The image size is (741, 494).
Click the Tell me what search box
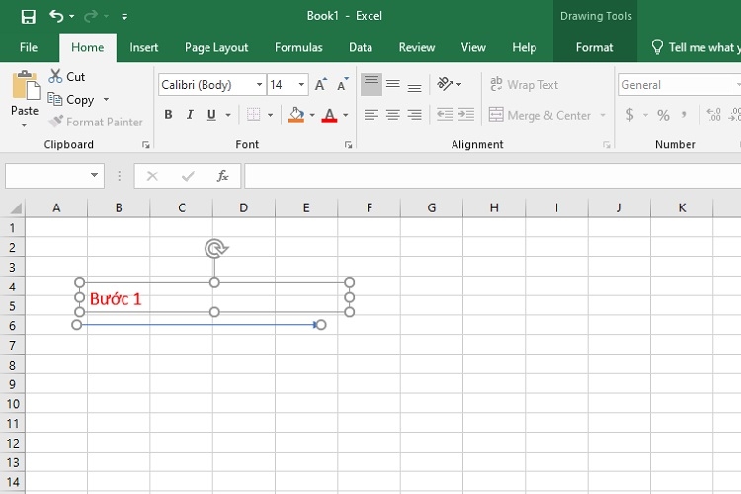point(697,47)
